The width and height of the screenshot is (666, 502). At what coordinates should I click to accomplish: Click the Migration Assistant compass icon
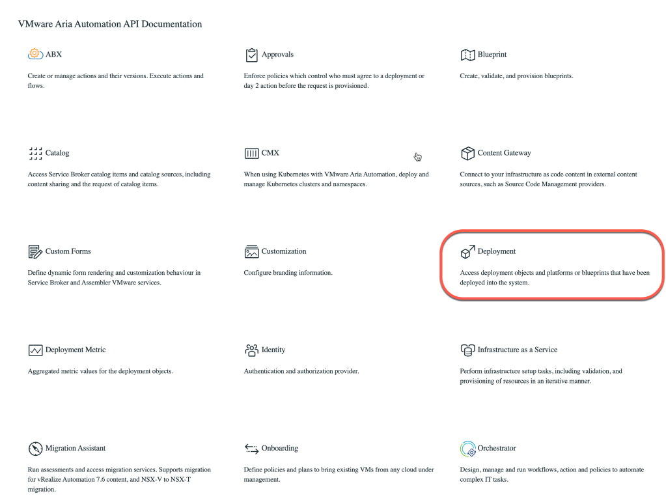[34, 448]
